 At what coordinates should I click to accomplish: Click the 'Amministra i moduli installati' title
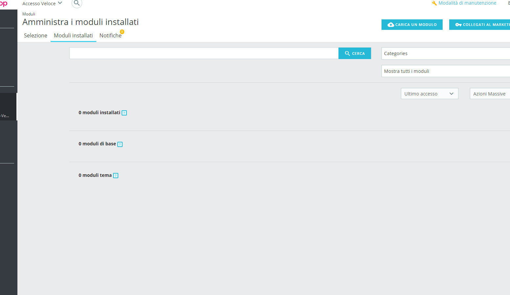[81, 22]
